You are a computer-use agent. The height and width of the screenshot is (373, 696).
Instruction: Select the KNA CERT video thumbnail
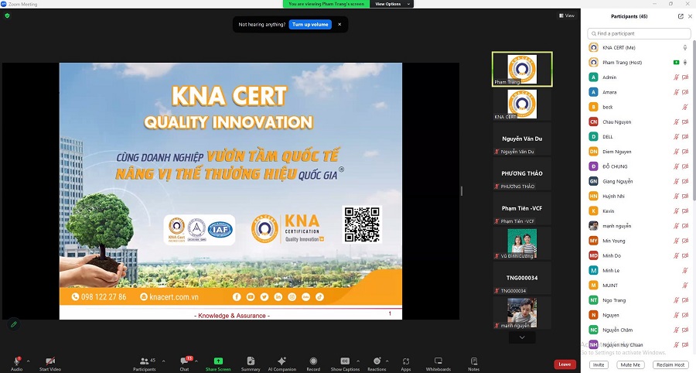point(522,104)
